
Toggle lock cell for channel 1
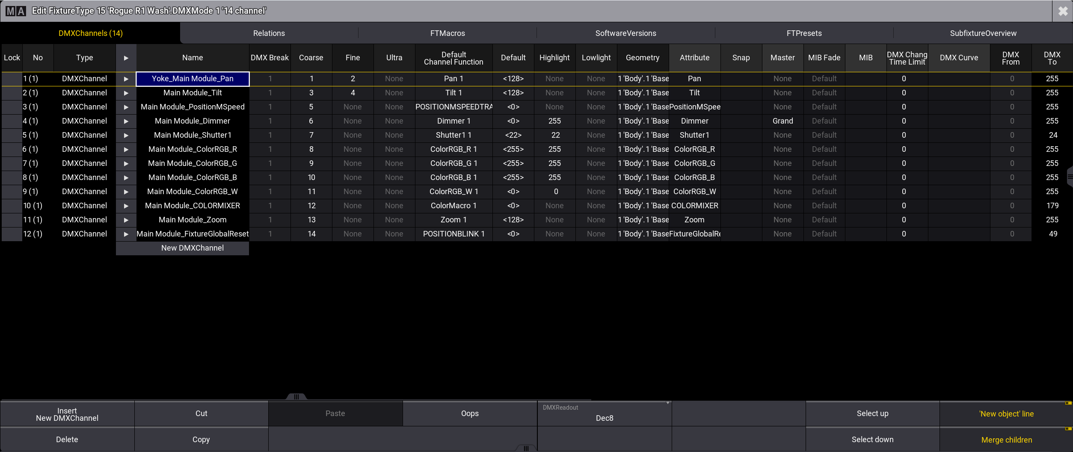coord(12,79)
